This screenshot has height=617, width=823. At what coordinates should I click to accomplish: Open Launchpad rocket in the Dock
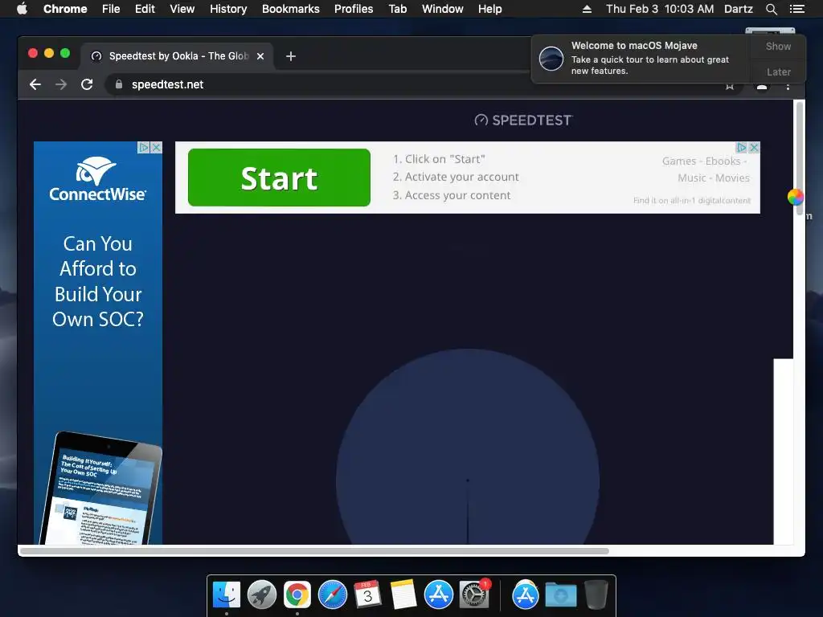(x=262, y=595)
